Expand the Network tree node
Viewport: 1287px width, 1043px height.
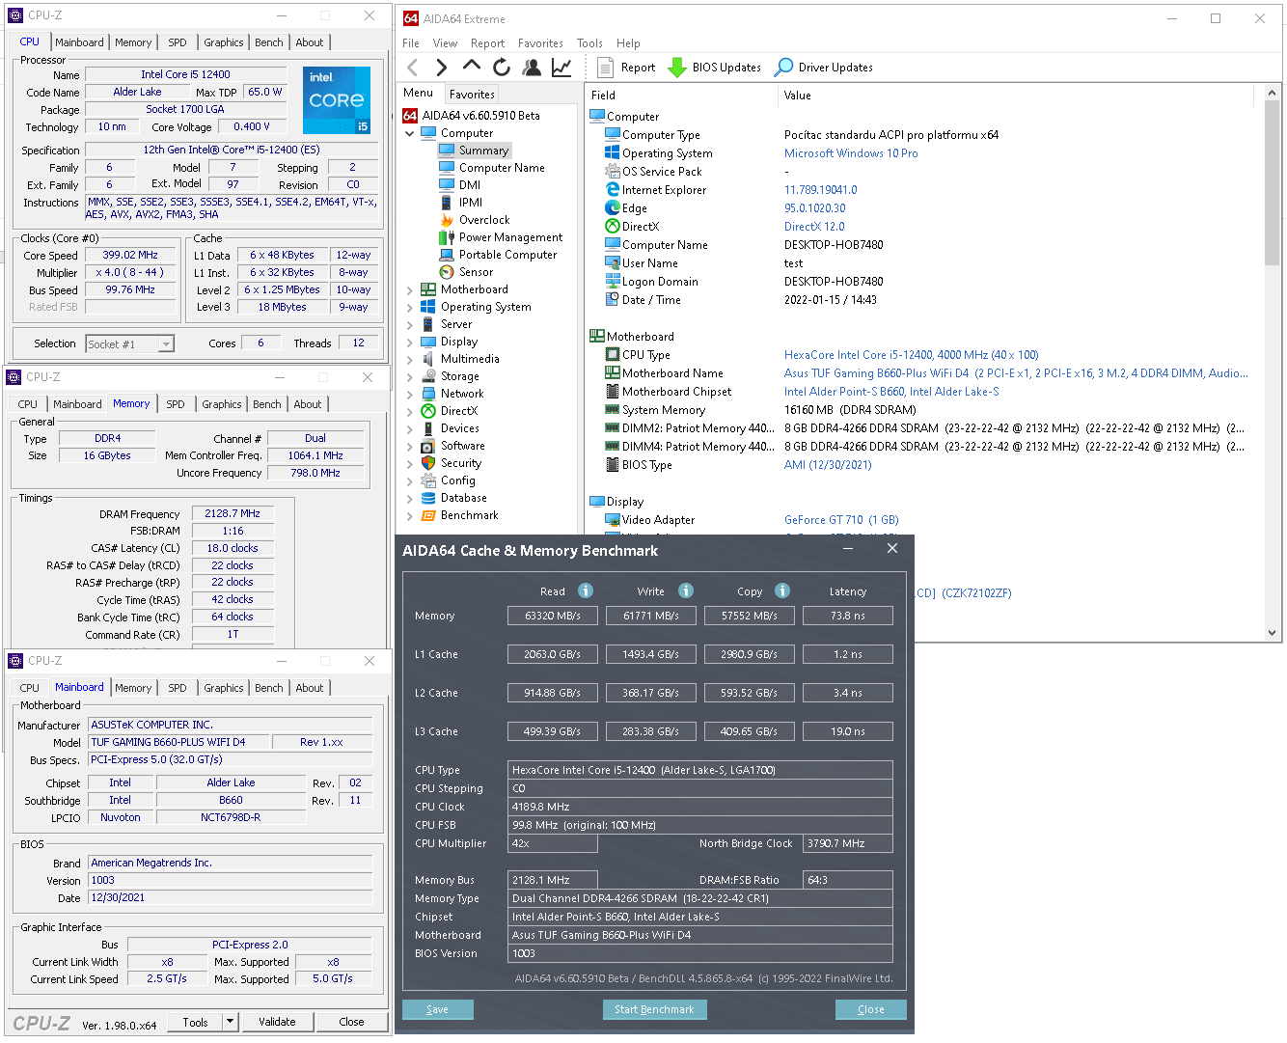coord(410,394)
